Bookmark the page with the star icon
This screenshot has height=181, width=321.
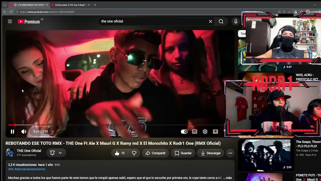(289, 12)
